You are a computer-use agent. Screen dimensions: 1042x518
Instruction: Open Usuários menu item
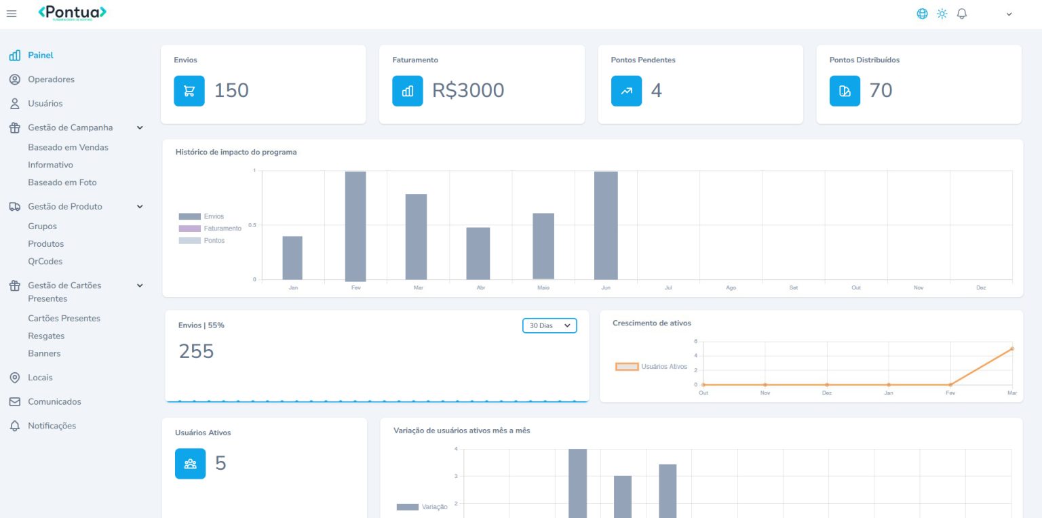[45, 104]
